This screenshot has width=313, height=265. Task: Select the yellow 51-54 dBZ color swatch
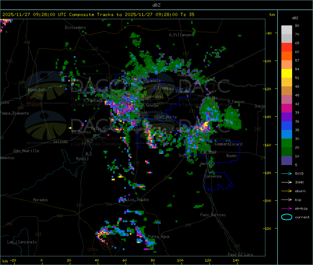pyautogui.click(x=287, y=73)
